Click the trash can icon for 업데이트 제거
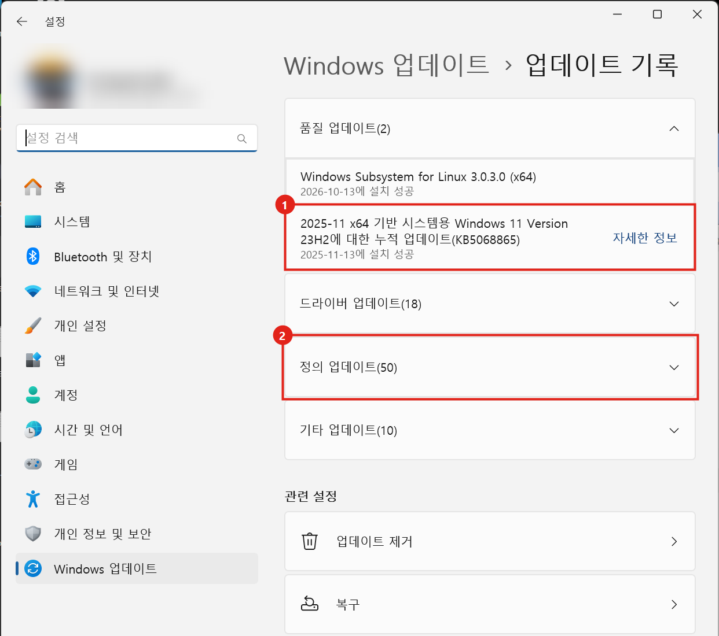This screenshot has width=719, height=636. pos(310,541)
